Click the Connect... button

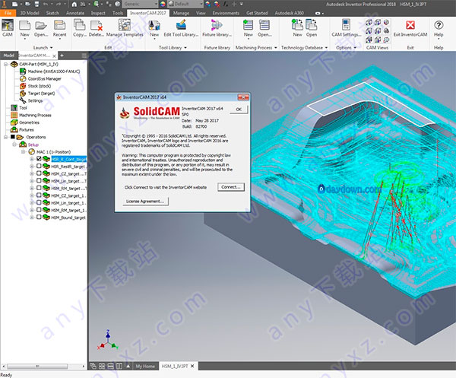231,187
